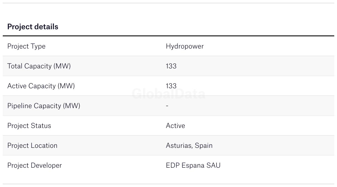
Task: Open the EDP Espana SAU developer name
Action: tap(193, 165)
